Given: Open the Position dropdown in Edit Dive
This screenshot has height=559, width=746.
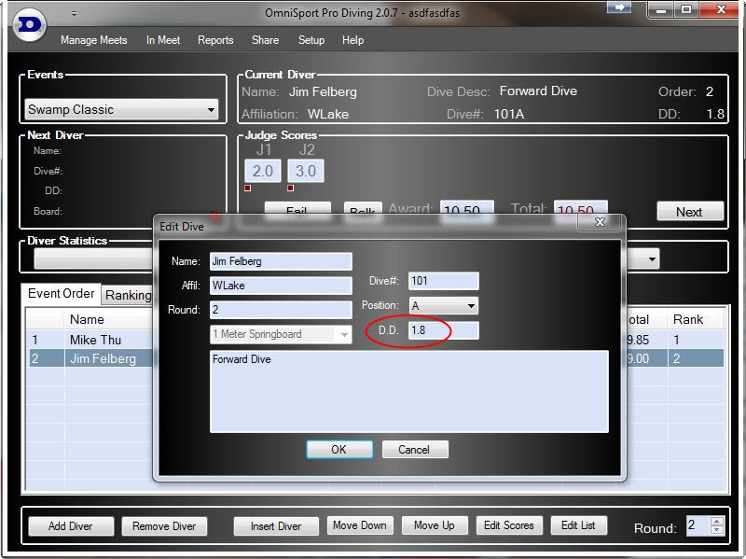Looking at the screenshot, I should (x=470, y=306).
